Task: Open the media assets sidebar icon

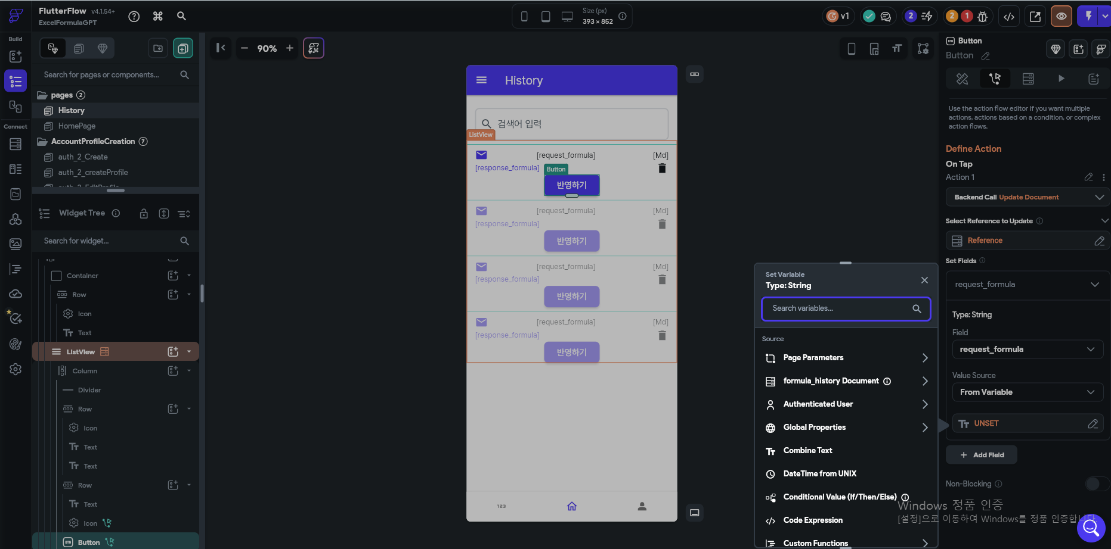Action: (x=16, y=244)
